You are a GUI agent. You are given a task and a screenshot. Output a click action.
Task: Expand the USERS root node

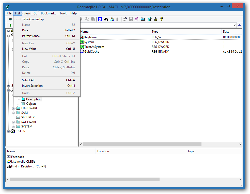coord(9,131)
